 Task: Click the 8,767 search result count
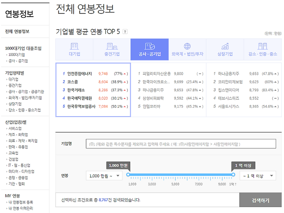(x=103, y=200)
